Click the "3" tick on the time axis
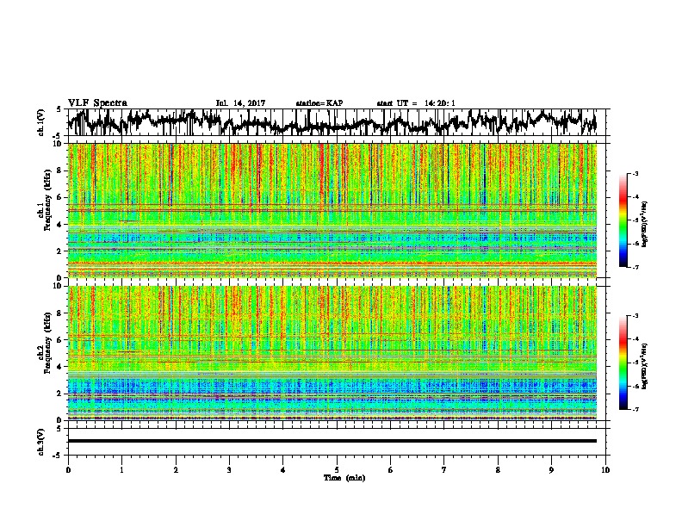682x527 pixels. click(x=229, y=470)
